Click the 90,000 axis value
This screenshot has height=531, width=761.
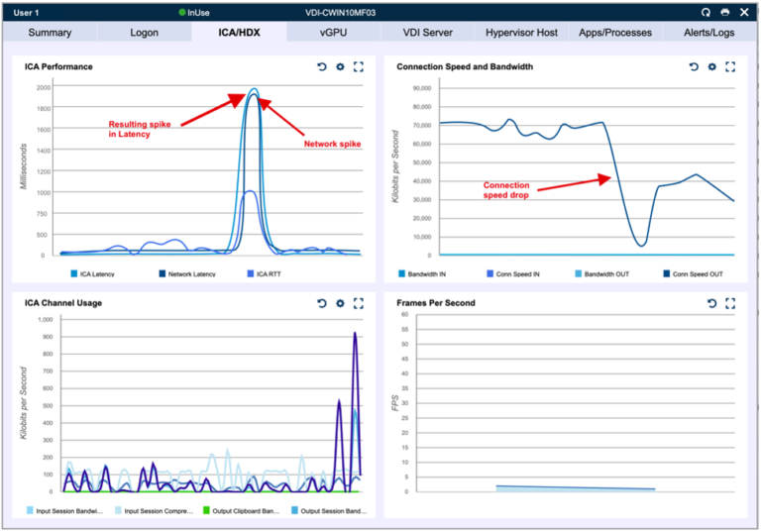pyautogui.click(x=422, y=88)
